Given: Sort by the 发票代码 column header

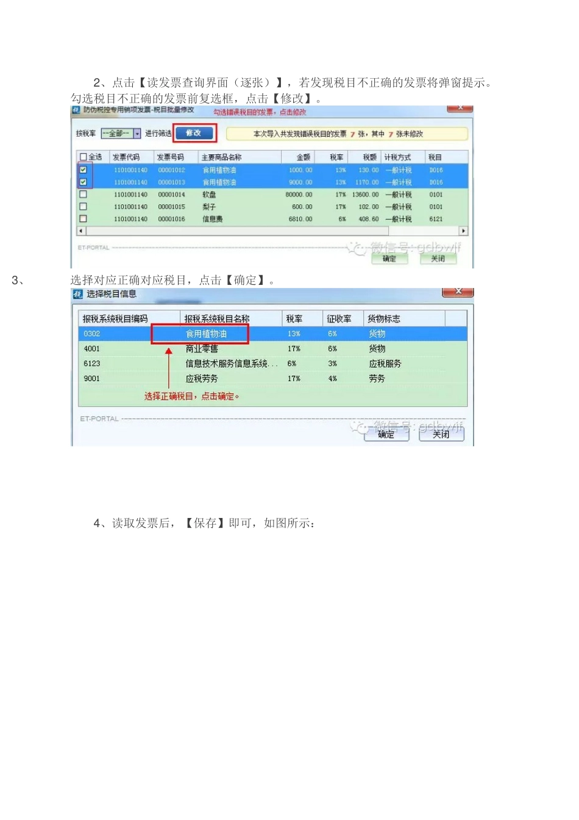Looking at the screenshot, I should (x=131, y=157).
